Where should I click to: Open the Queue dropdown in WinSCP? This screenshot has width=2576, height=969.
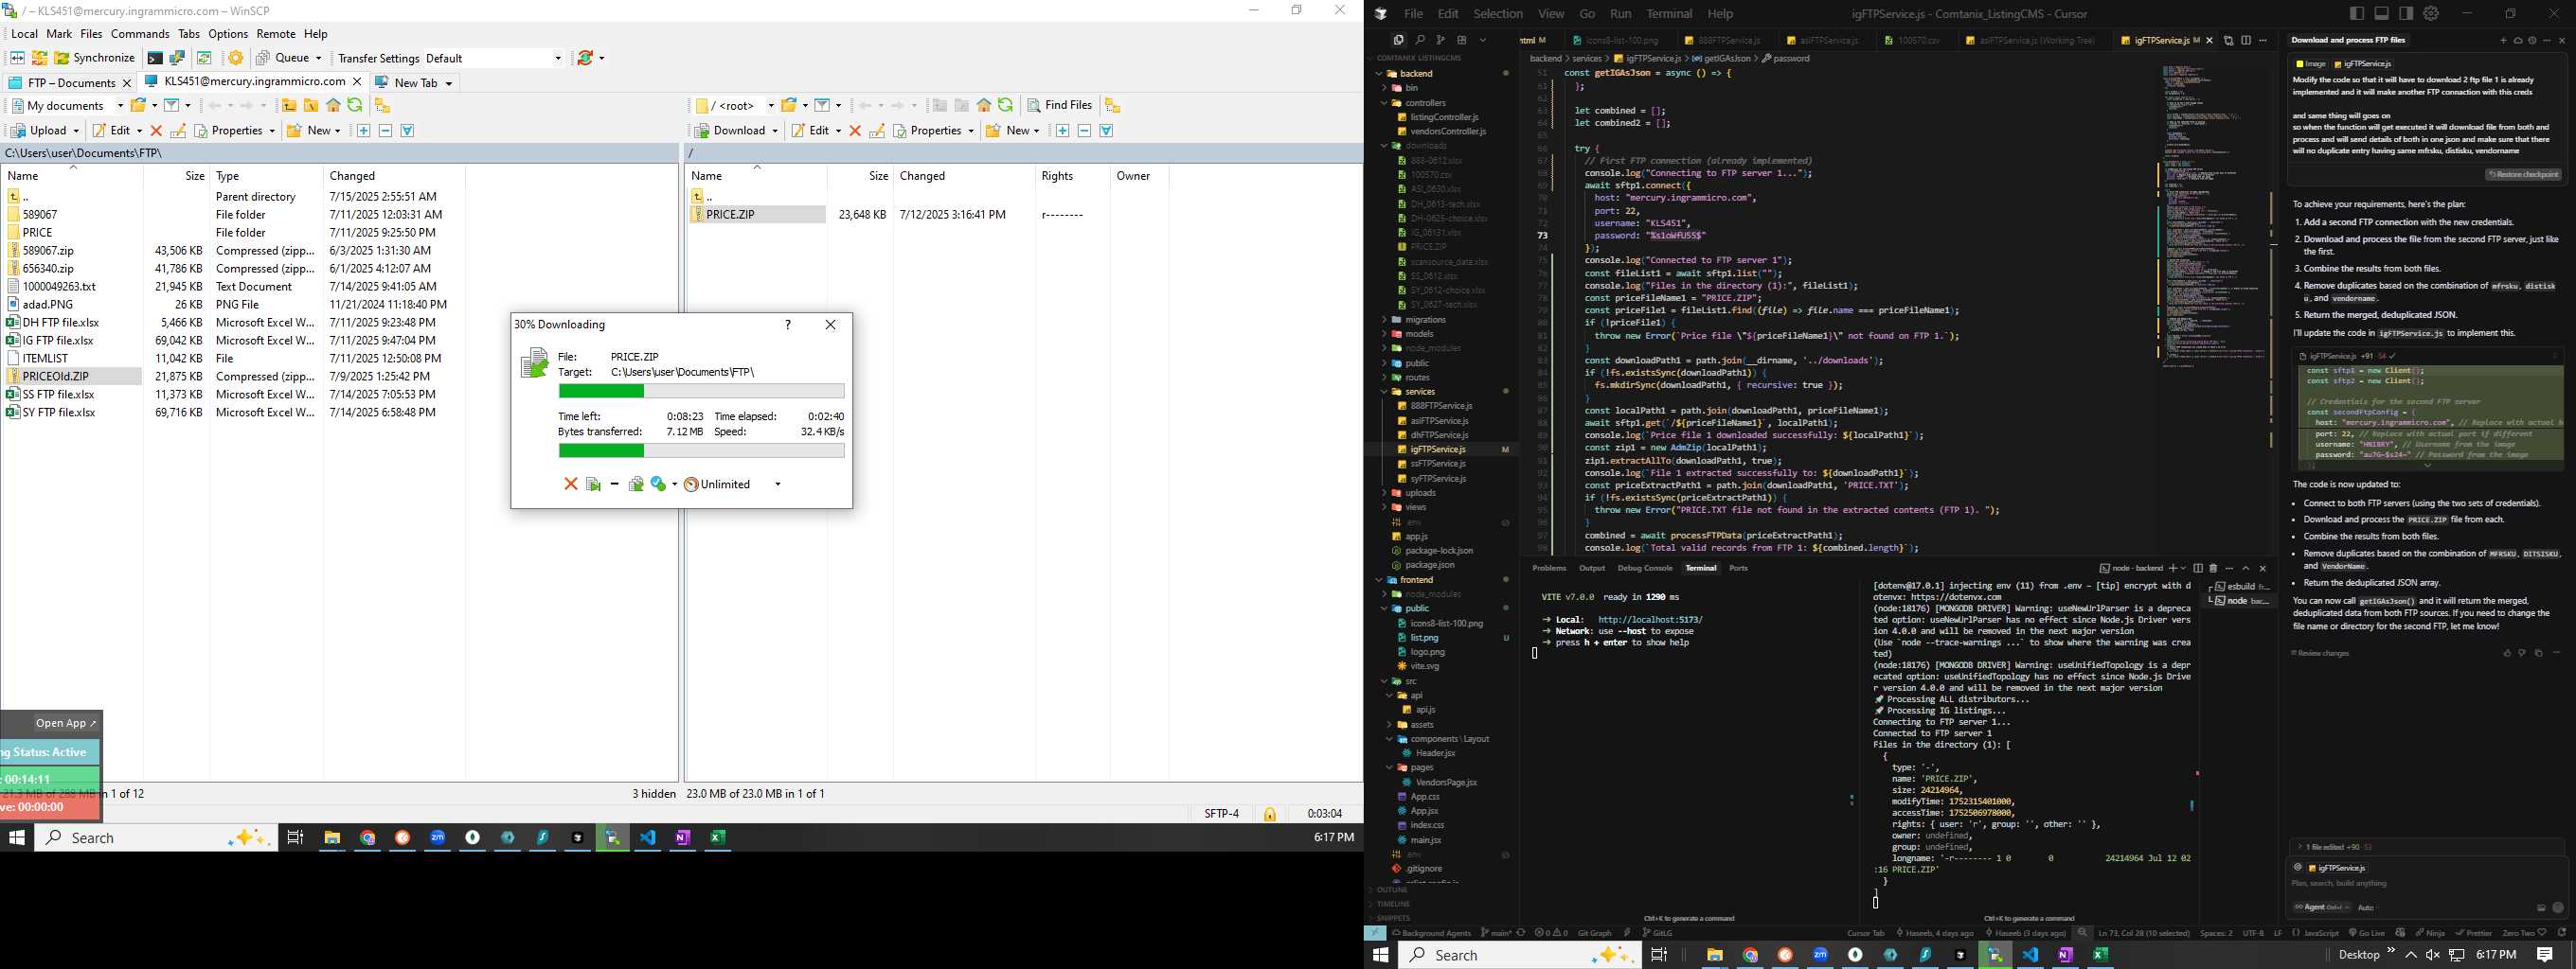[289, 58]
